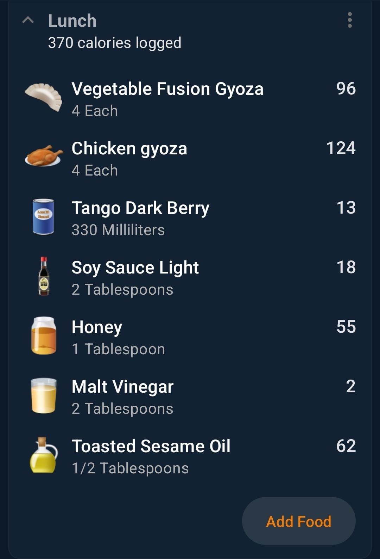Tap the honey jar icon
The height and width of the screenshot is (559, 380).
coord(44,336)
